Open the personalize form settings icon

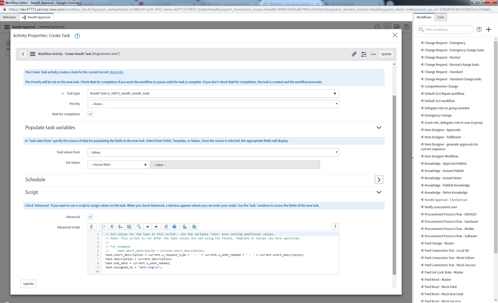tap(364, 54)
